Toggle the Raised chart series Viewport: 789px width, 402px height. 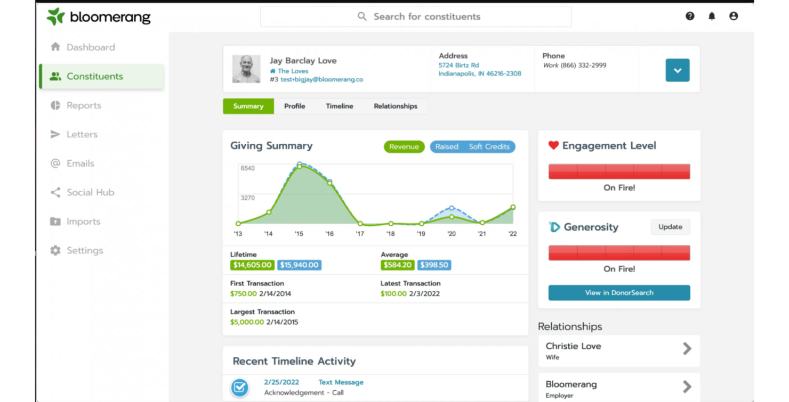tap(447, 147)
